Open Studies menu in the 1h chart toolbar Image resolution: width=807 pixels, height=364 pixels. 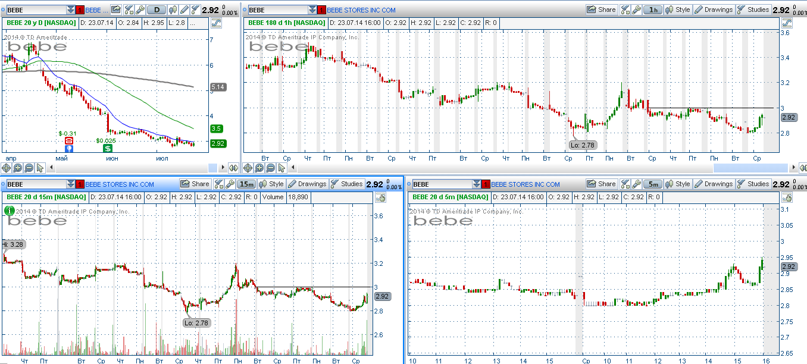(x=753, y=10)
